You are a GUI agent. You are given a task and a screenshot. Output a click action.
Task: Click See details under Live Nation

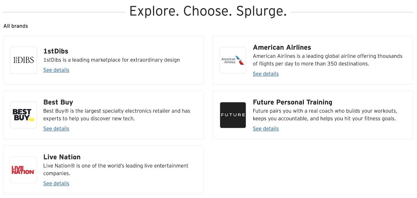[x=56, y=184]
